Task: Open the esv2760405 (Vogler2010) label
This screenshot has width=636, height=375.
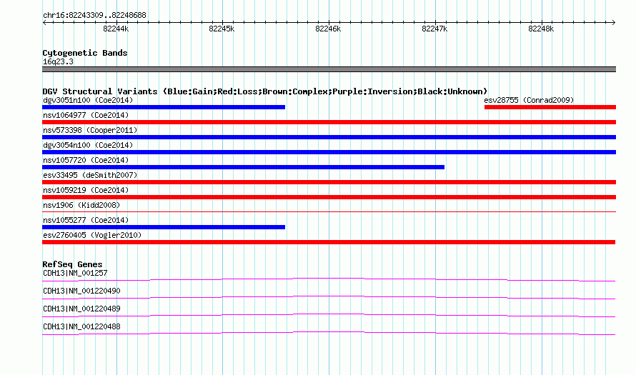Action: (92, 235)
